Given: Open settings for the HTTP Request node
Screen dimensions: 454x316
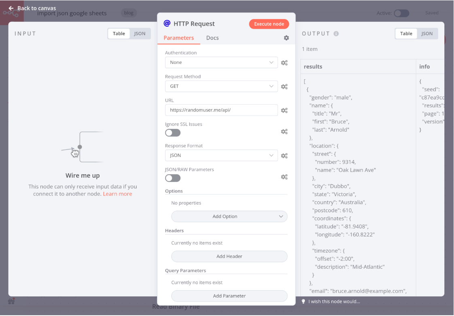Looking at the screenshot, I should click(x=286, y=38).
